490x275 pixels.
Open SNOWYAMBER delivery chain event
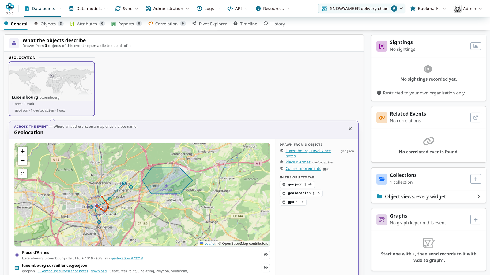pyautogui.click(x=359, y=9)
